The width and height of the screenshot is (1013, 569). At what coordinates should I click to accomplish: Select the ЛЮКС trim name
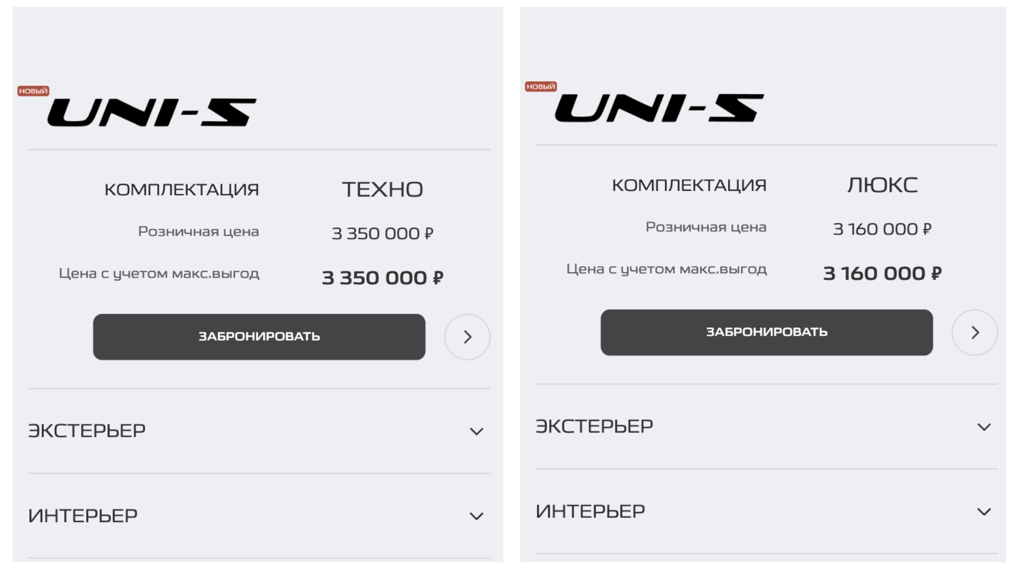click(x=882, y=185)
